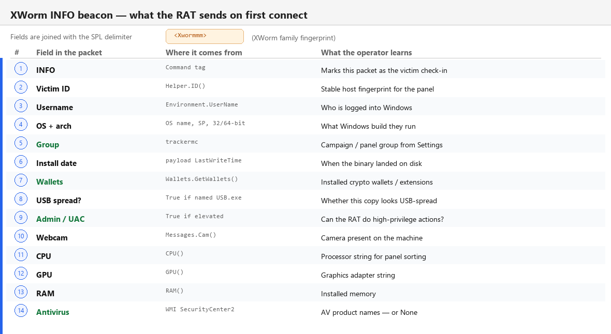Click the WMI SecurityCenter2 source text

point(200,310)
